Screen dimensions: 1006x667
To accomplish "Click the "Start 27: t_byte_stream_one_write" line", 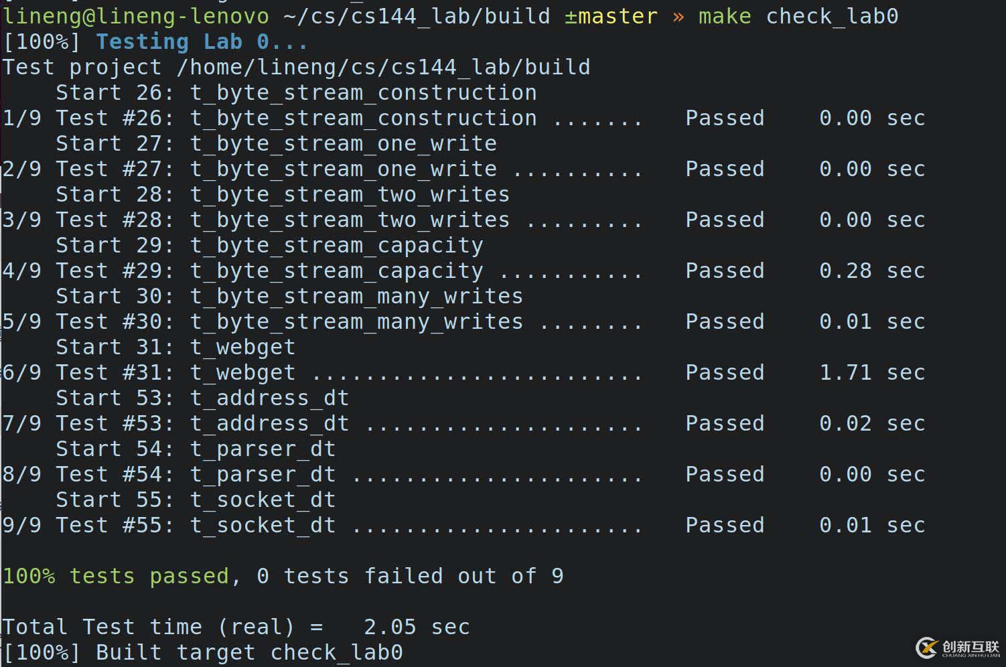I will coord(276,143).
